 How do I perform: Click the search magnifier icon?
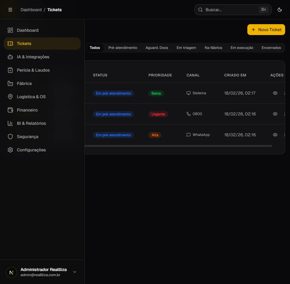coord(200,10)
